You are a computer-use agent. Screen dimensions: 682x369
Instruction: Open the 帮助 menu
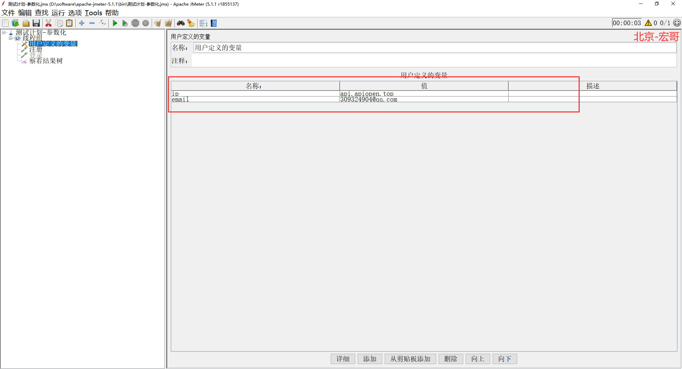point(112,13)
